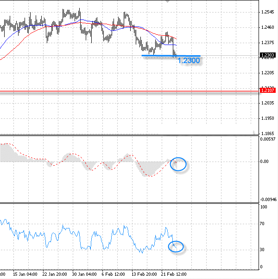The image size is (278, 279).
Task: Click the 6 Feb 12:00 time label
Action: [114, 274]
